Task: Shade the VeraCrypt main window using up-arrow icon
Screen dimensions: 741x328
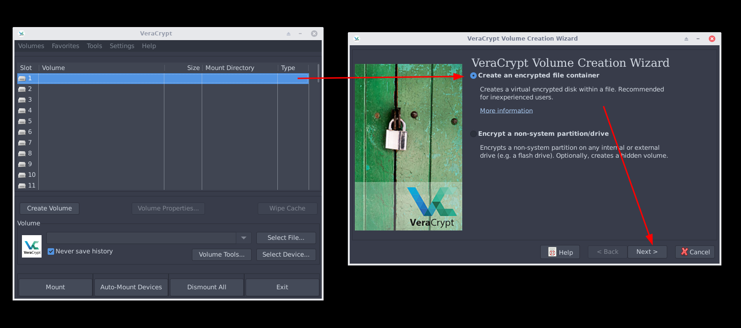Action: (289, 34)
